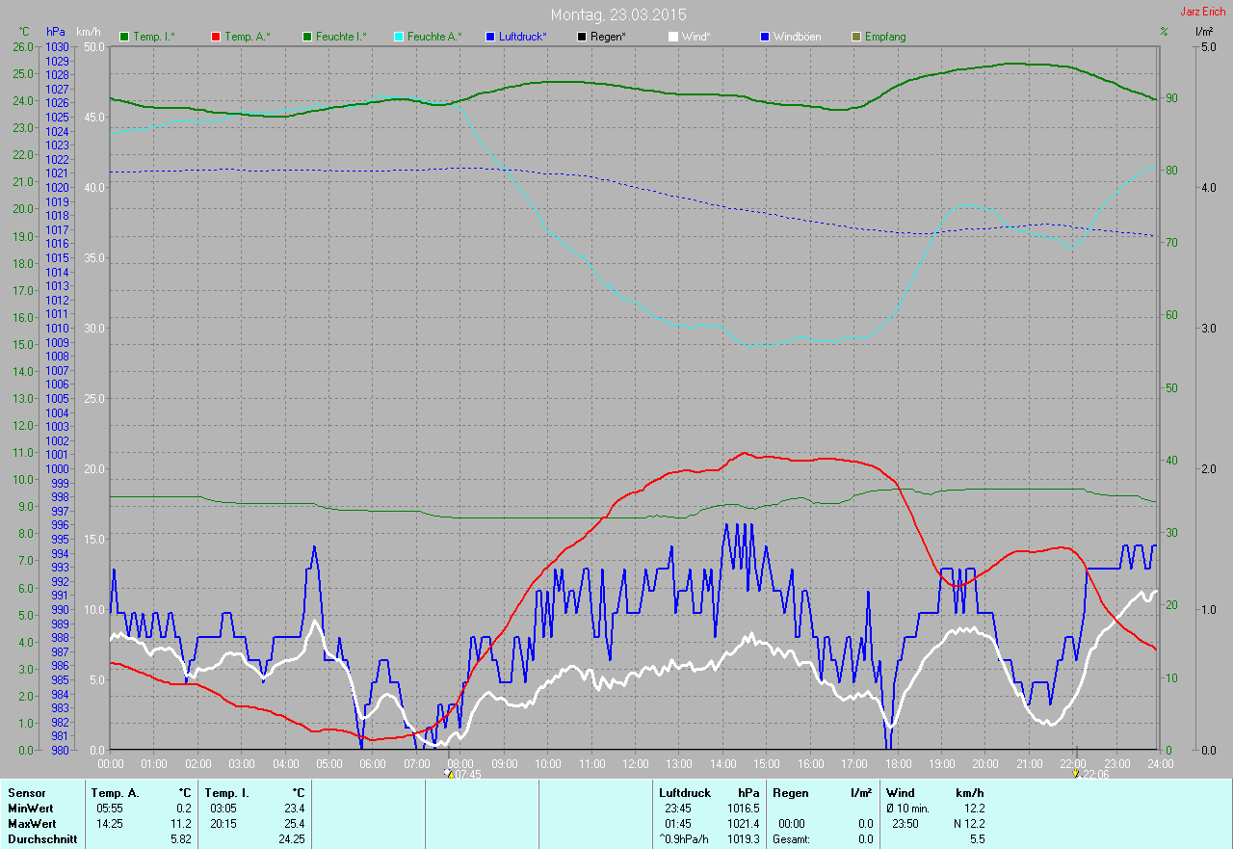Click the blue Windböen legend square

(x=766, y=37)
